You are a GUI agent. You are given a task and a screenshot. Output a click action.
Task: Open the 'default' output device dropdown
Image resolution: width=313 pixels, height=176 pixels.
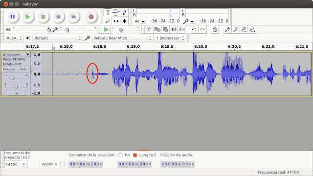58,38
